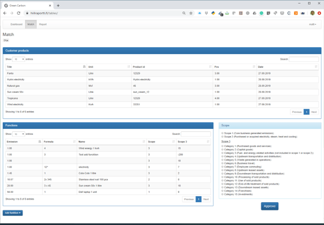Select the Stainless steel nail 100 pcs function
The height and width of the screenshot is (225, 324).
coord(108,179)
